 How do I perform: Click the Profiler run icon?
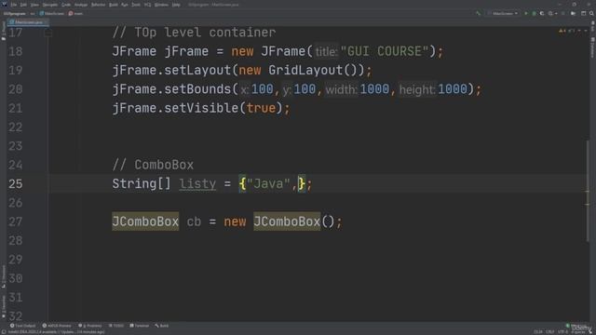pyautogui.click(x=551, y=13)
